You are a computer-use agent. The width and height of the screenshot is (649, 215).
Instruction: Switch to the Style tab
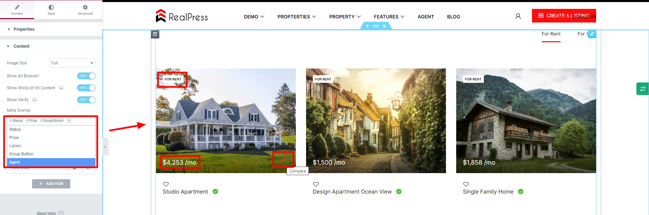point(51,10)
